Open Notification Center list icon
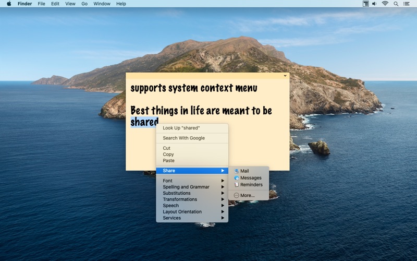This screenshot has width=417, height=261. tap(406, 4)
